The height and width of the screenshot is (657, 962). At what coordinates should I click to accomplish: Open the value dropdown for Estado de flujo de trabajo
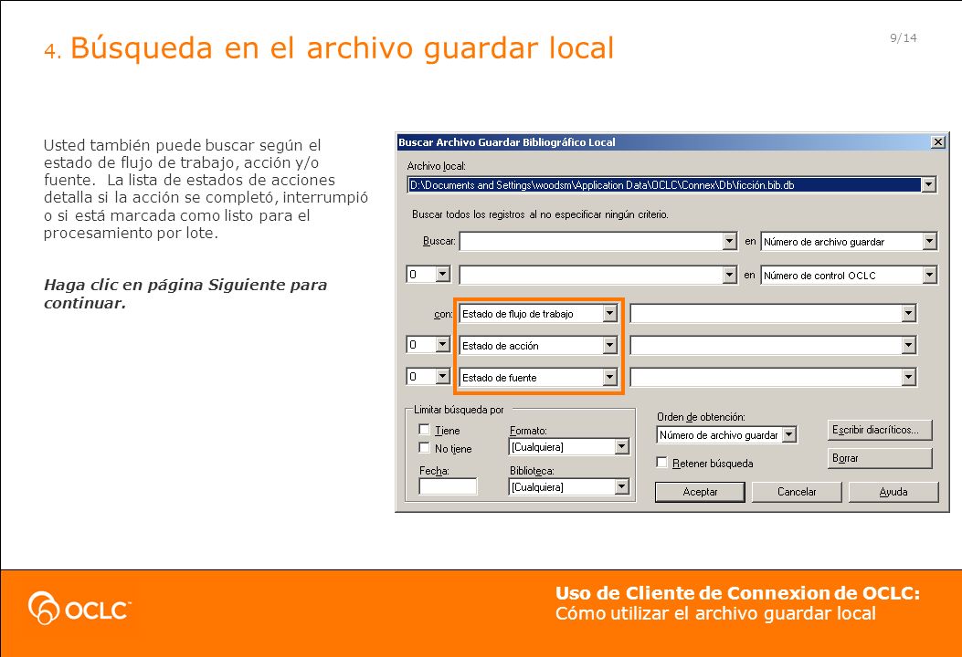click(909, 313)
